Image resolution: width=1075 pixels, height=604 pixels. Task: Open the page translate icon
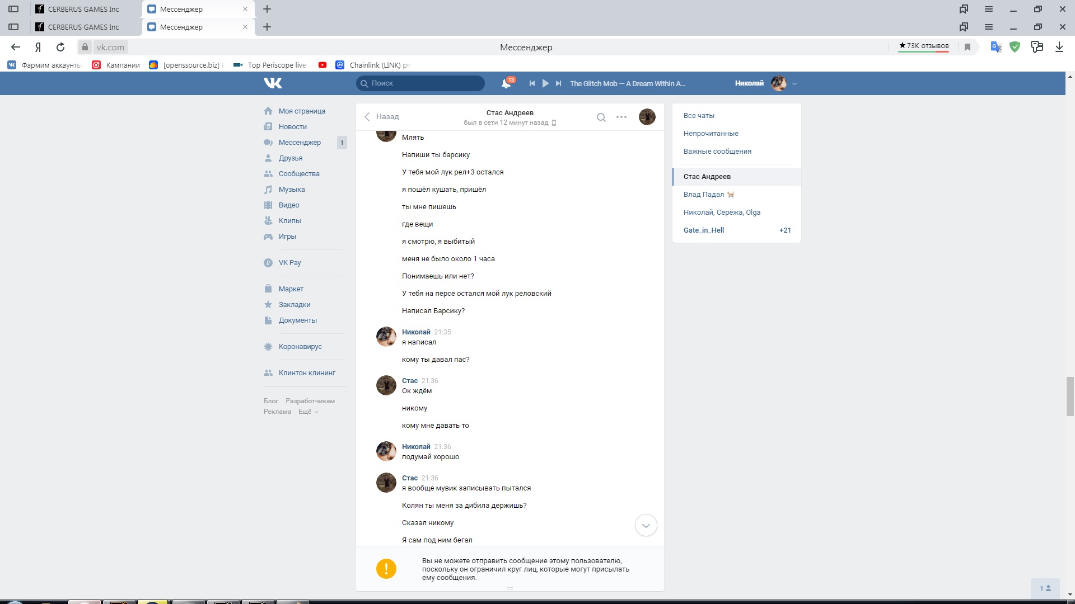tap(996, 47)
